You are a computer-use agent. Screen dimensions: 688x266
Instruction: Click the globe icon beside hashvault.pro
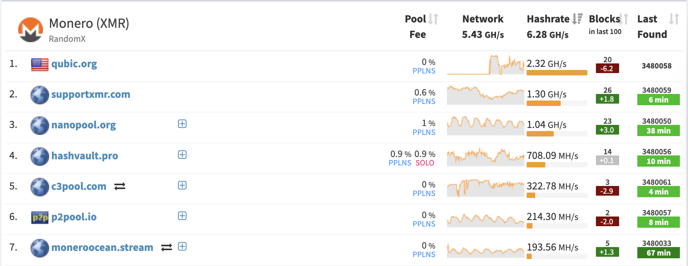39,156
